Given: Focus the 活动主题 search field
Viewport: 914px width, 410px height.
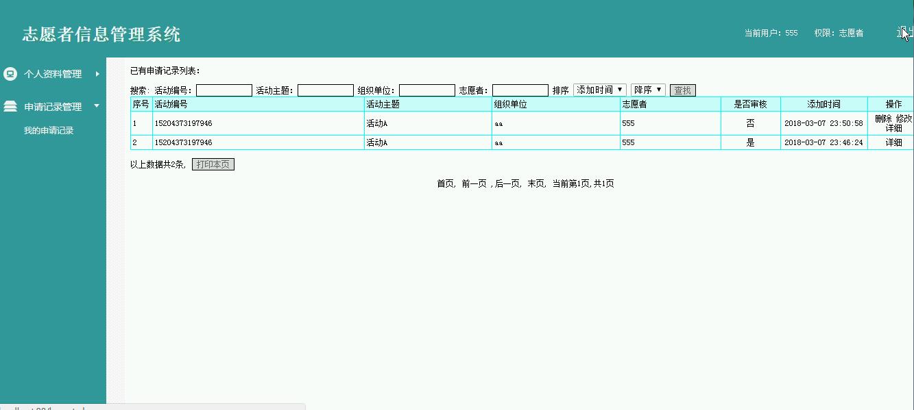Looking at the screenshot, I should coord(326,90).
